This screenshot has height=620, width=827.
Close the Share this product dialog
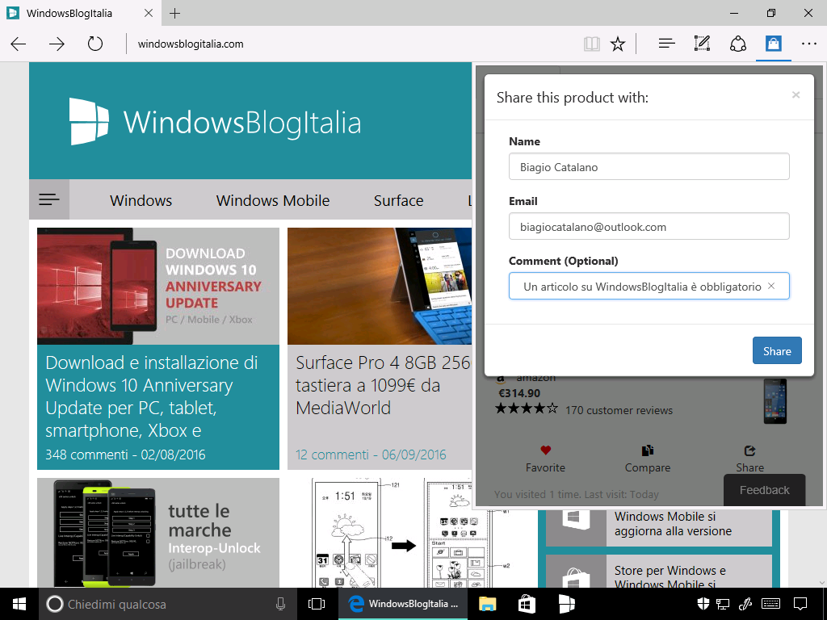796,95
